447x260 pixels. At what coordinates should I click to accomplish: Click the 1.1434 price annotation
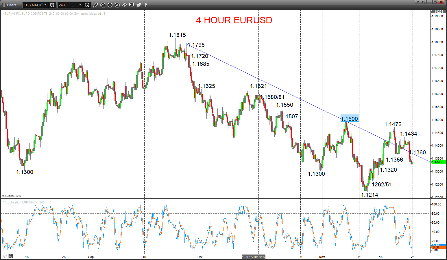(409, 134)
